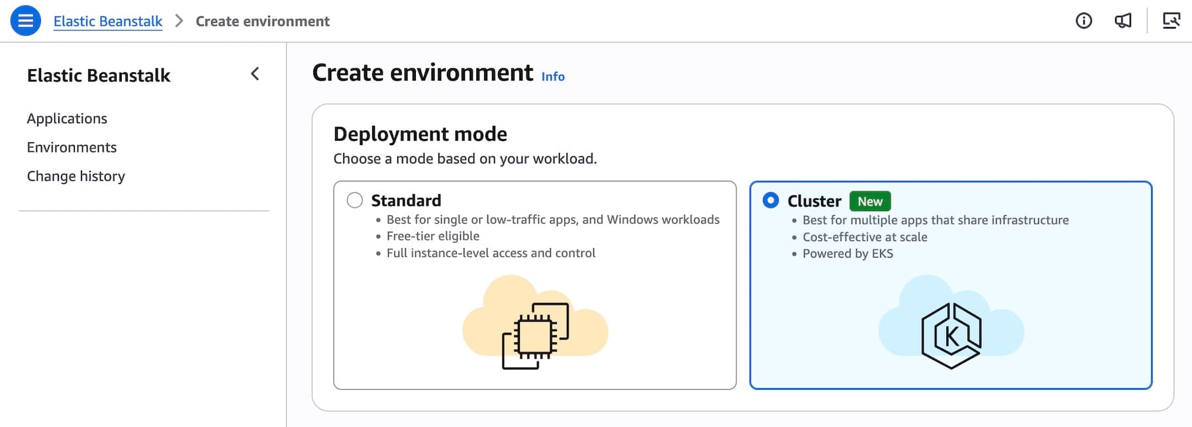Click 'Full instance-level access and control' text
Viewport: 1192px width, 427px height.
click(x=491, y=253)
